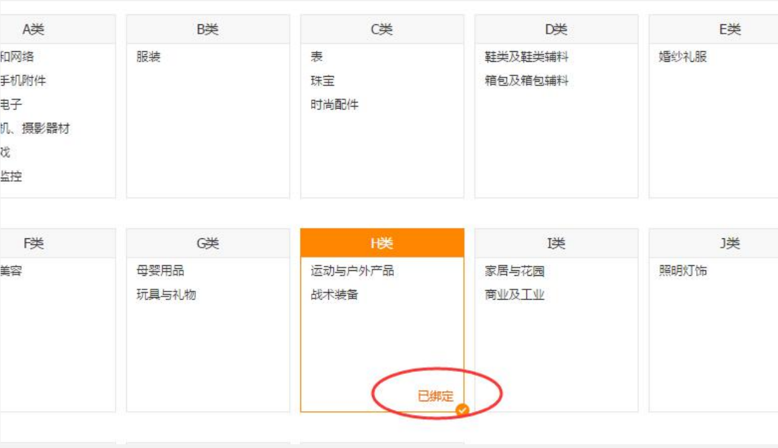Click 家居与花园 in the I类 card

pos(515,271)
